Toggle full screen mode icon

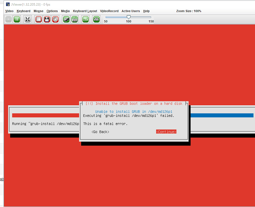tap(28, 19)
